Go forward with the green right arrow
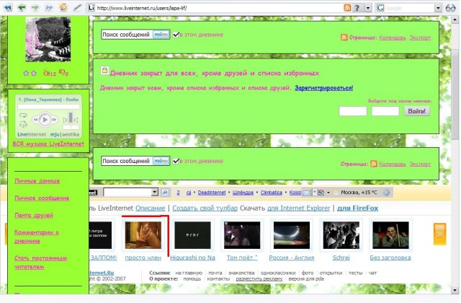 coord(35,7)
